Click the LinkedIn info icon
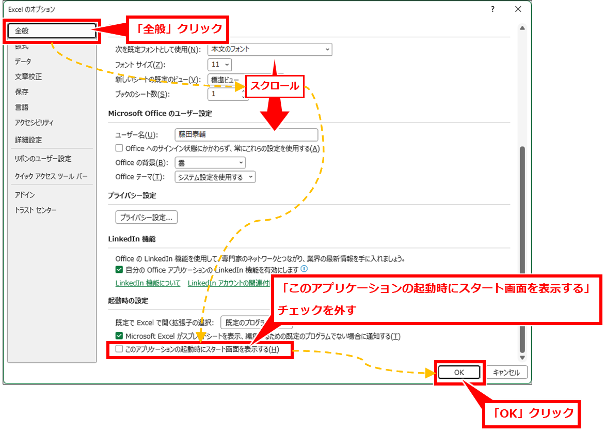The width and height of the screenshot is (605, 431). (x=304, y=269)
